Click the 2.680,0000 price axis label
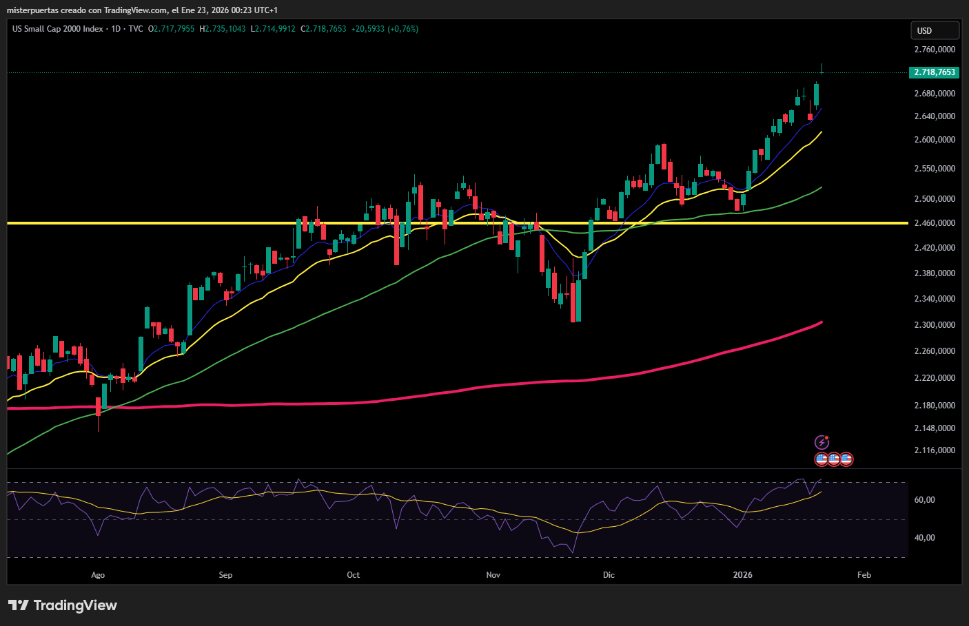This screenshot has height=626, width=969. tap(935, 94)
